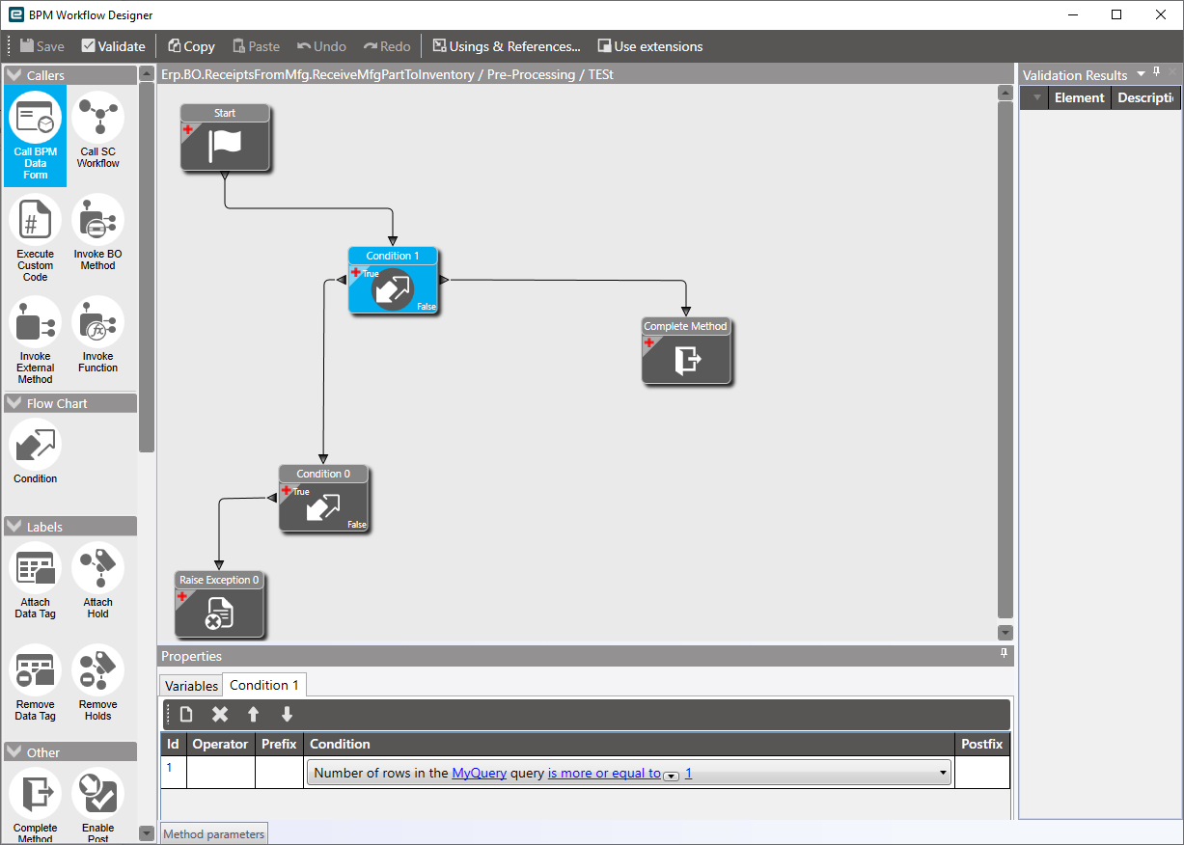Open the 'is more or equal to' operator dropdown
Viewport: 1184px width, 845px height.
(x=671, y=777)
